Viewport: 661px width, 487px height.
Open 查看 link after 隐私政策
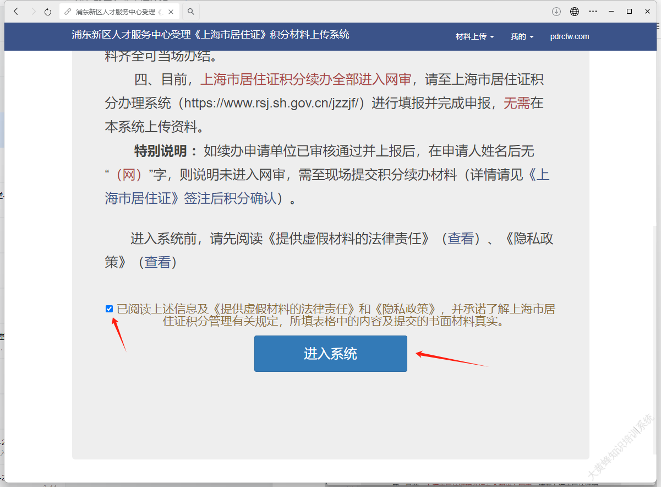pyautogui.click(x=157, y=262)
